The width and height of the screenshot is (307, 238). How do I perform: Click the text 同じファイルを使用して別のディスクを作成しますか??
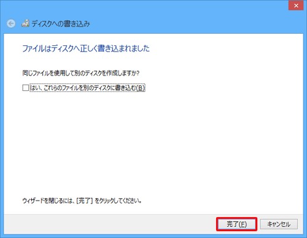(x=81, y=73)
